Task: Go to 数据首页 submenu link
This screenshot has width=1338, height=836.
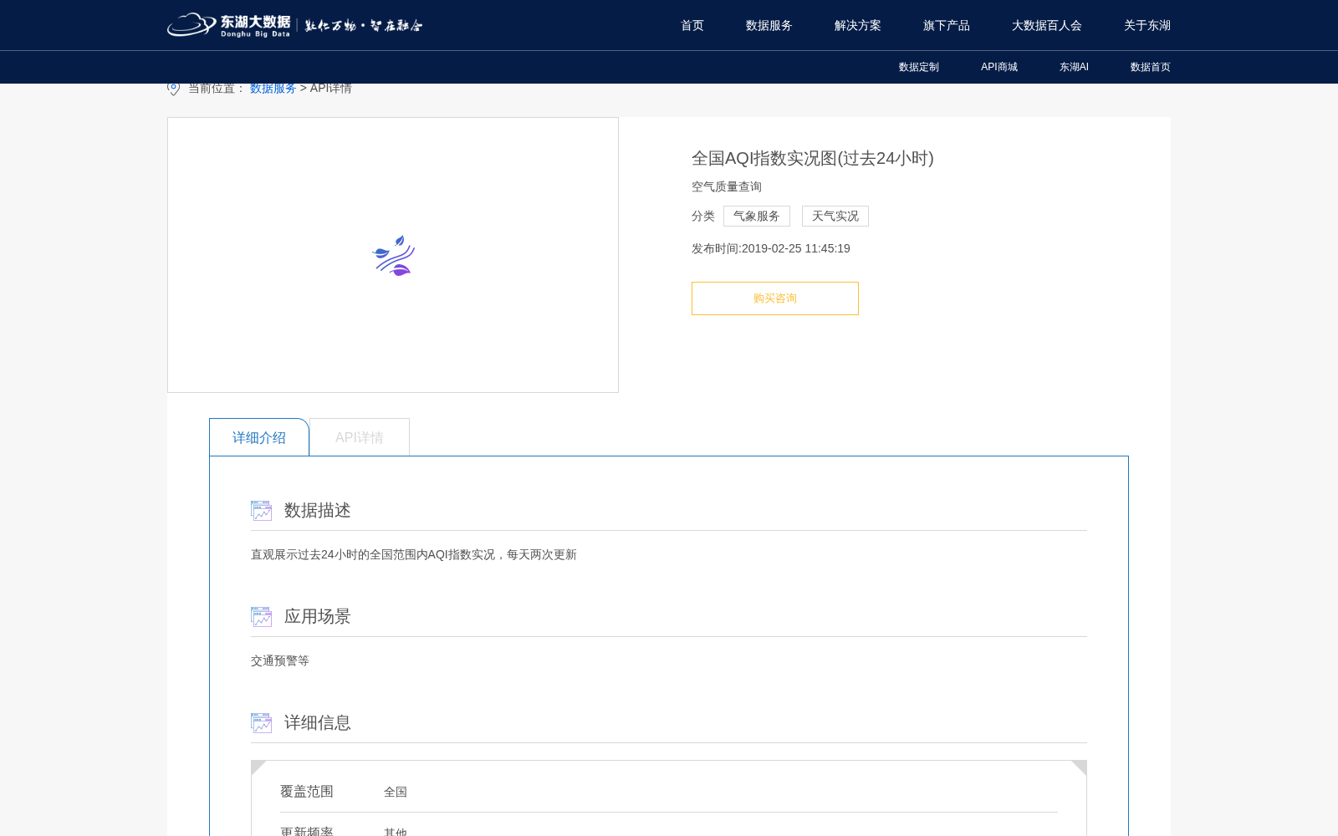Action: click(x=1151, y=67)
